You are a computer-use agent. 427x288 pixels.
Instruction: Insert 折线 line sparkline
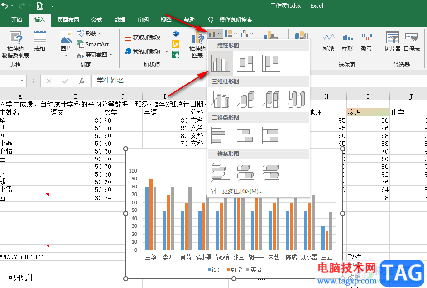pos(328,41)
